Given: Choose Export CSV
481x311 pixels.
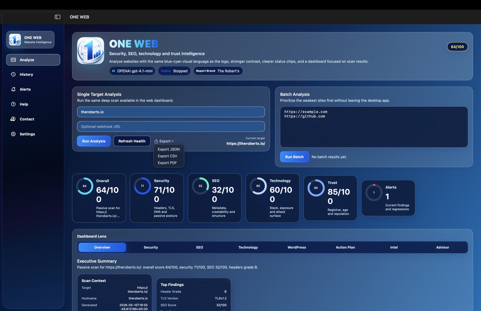Looking at the screenshot, I should [168, 156].
